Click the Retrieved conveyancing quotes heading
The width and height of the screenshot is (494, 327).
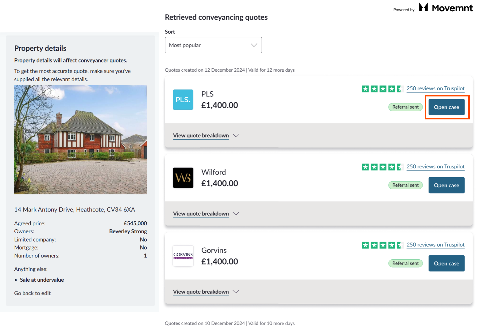tap(216, 17)
